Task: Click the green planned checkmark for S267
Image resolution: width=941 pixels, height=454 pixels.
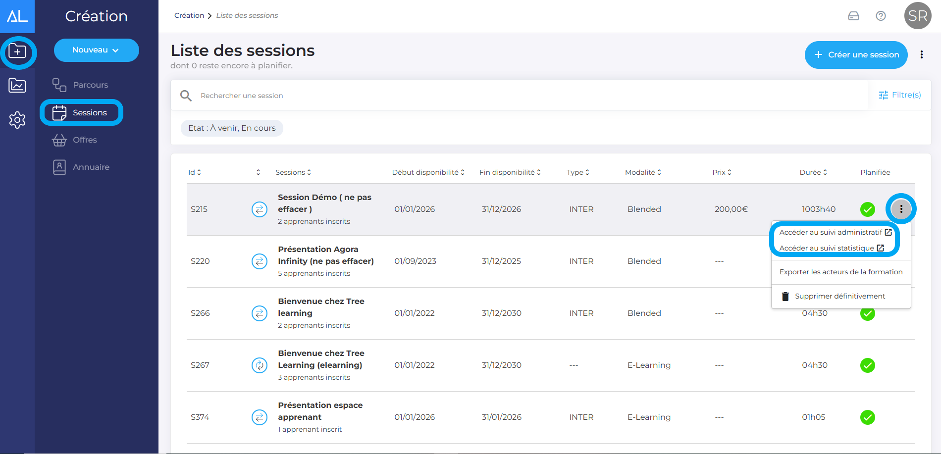Action: click(x=867, y=365)
